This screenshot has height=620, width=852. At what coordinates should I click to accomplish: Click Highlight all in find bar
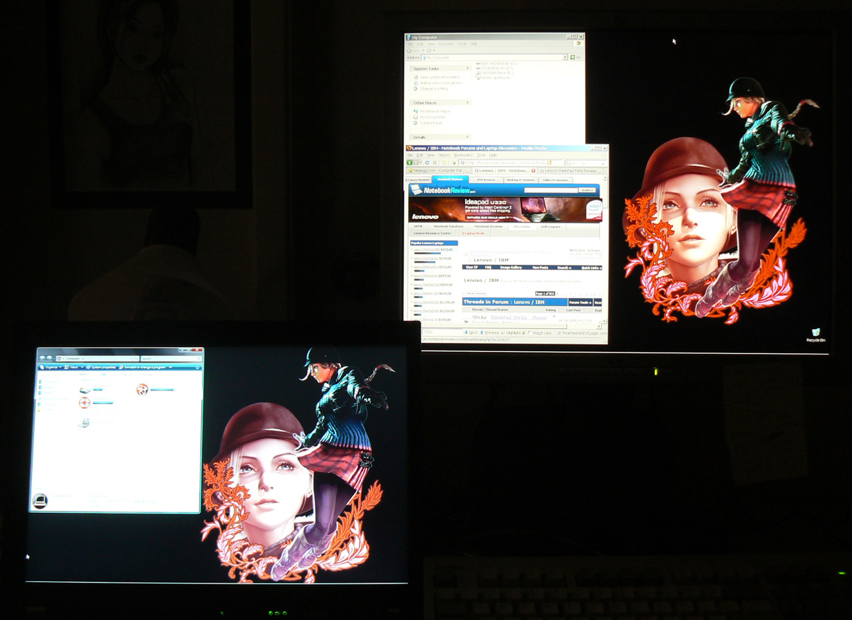(x=513, y=332)
